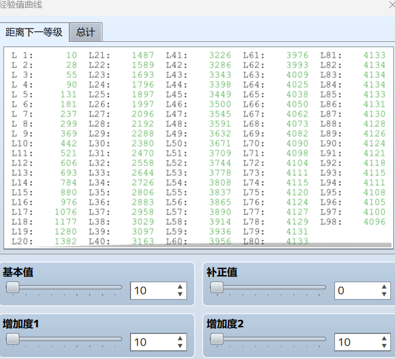Increase 增加度1 with up arrow
This screenshot has height=359, width=395.
(x=180, y=338)
